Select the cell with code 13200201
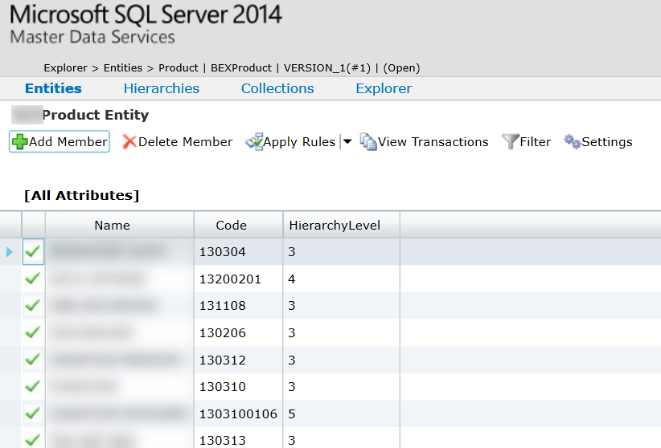This screenshot has height=448, width=661. (239, 279)
